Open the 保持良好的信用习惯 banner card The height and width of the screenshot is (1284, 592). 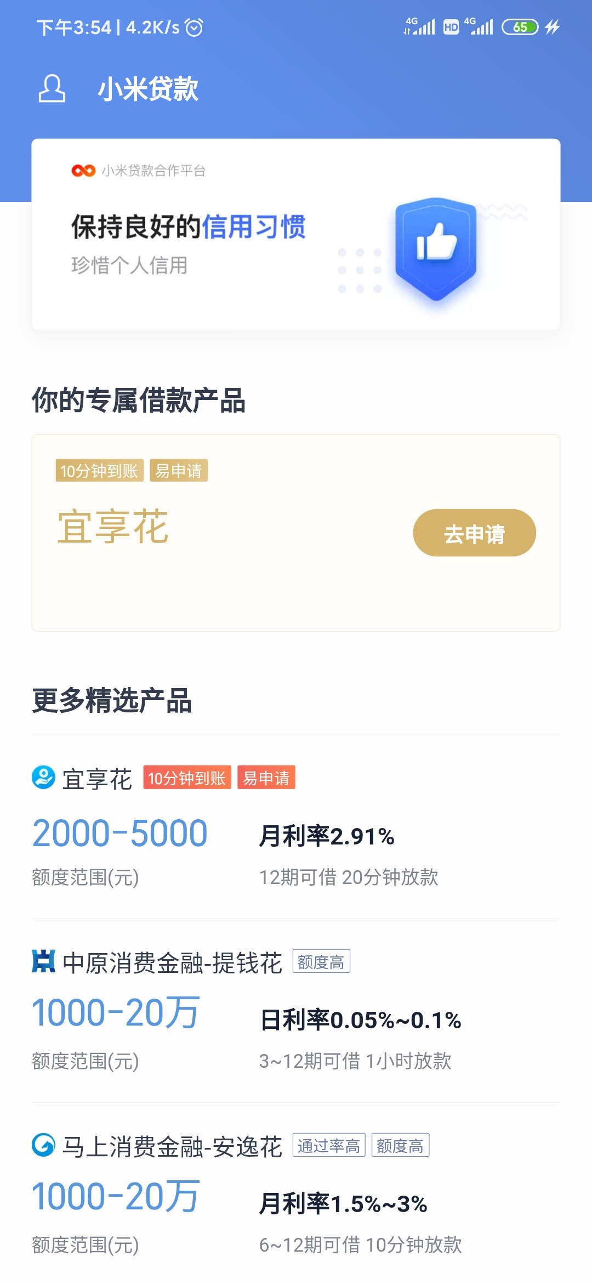296,235
